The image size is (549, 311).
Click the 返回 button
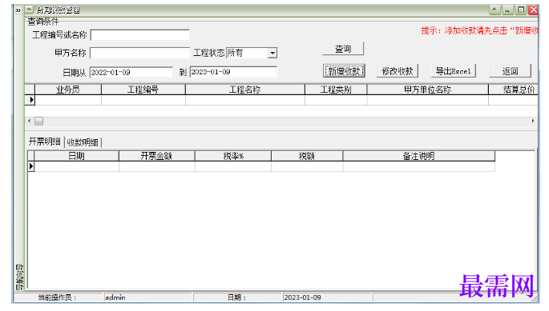[x=511, y=71]
